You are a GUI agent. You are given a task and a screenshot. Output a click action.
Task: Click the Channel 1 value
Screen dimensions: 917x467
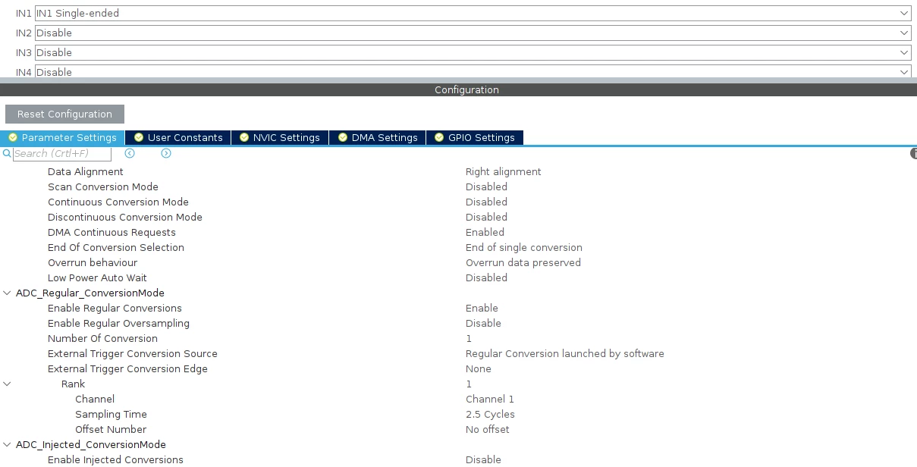click(490, 399)
